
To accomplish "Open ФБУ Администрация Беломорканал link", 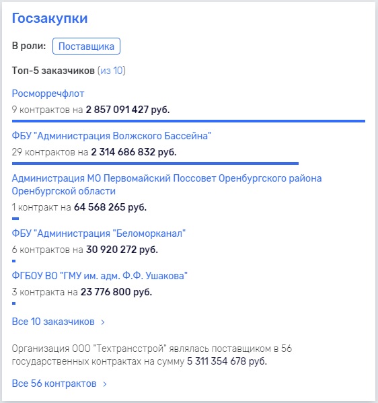I will tap(99, 233).
